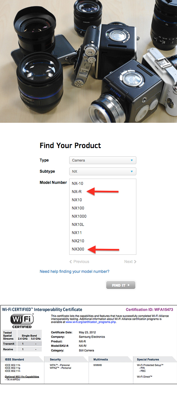Image resolution: width=177 pixels, height=394 pixels.
Task: Pick NX10L in the model list
Action: pos(78,225)
